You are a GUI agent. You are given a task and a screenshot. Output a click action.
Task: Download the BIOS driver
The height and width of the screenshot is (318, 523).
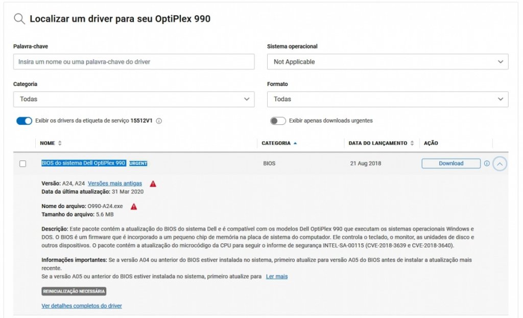pos(451,163)
